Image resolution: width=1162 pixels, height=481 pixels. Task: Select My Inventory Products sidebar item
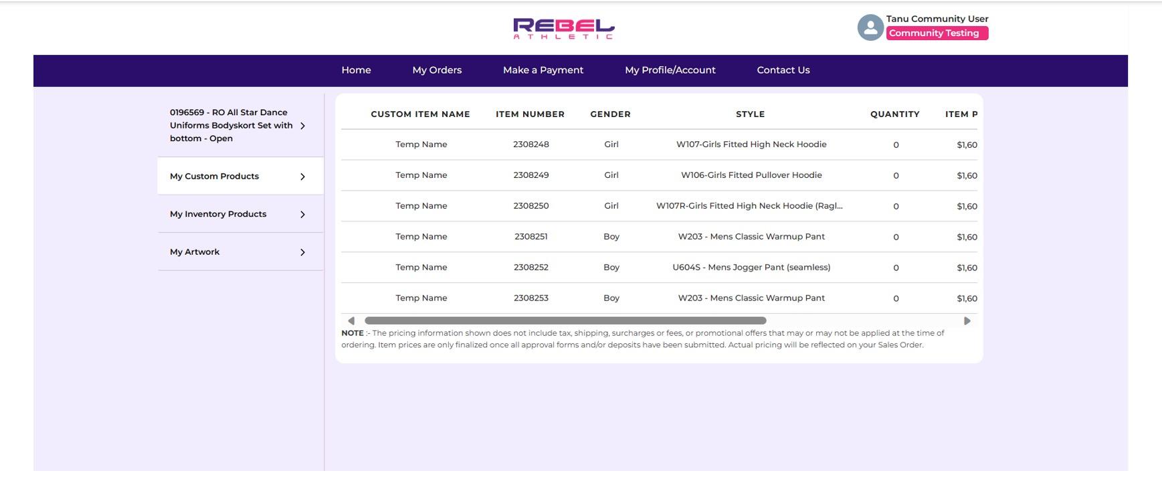[x=240, y=214]
